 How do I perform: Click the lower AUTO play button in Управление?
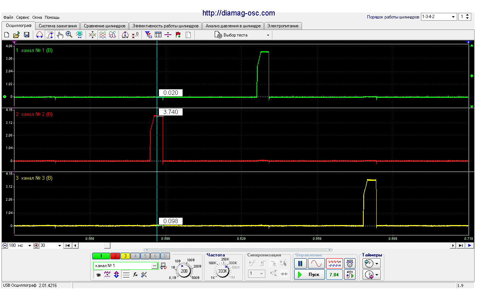coord(350,275)
